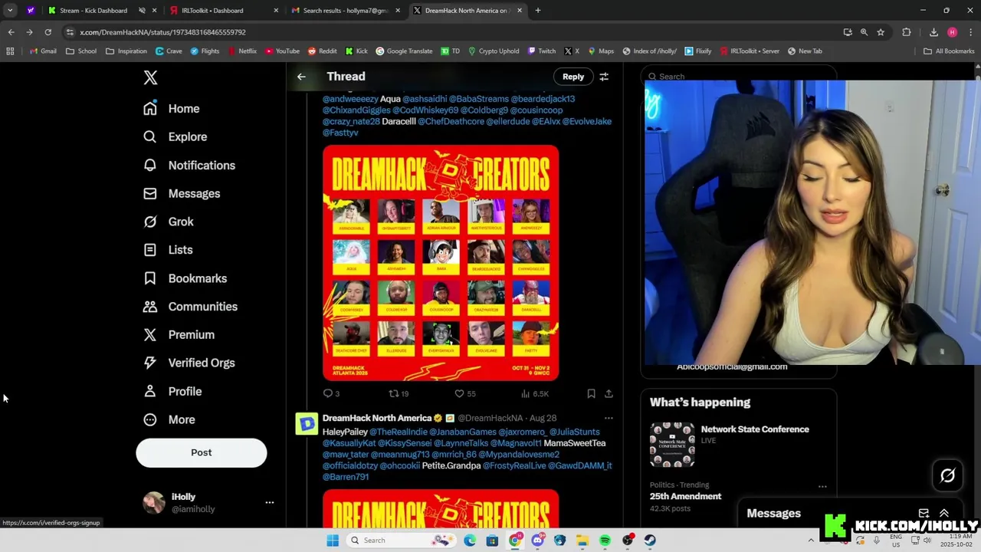Switch to IRLToolkit Dashboard tab
981x552 pixels.
(x=221, y=10)
